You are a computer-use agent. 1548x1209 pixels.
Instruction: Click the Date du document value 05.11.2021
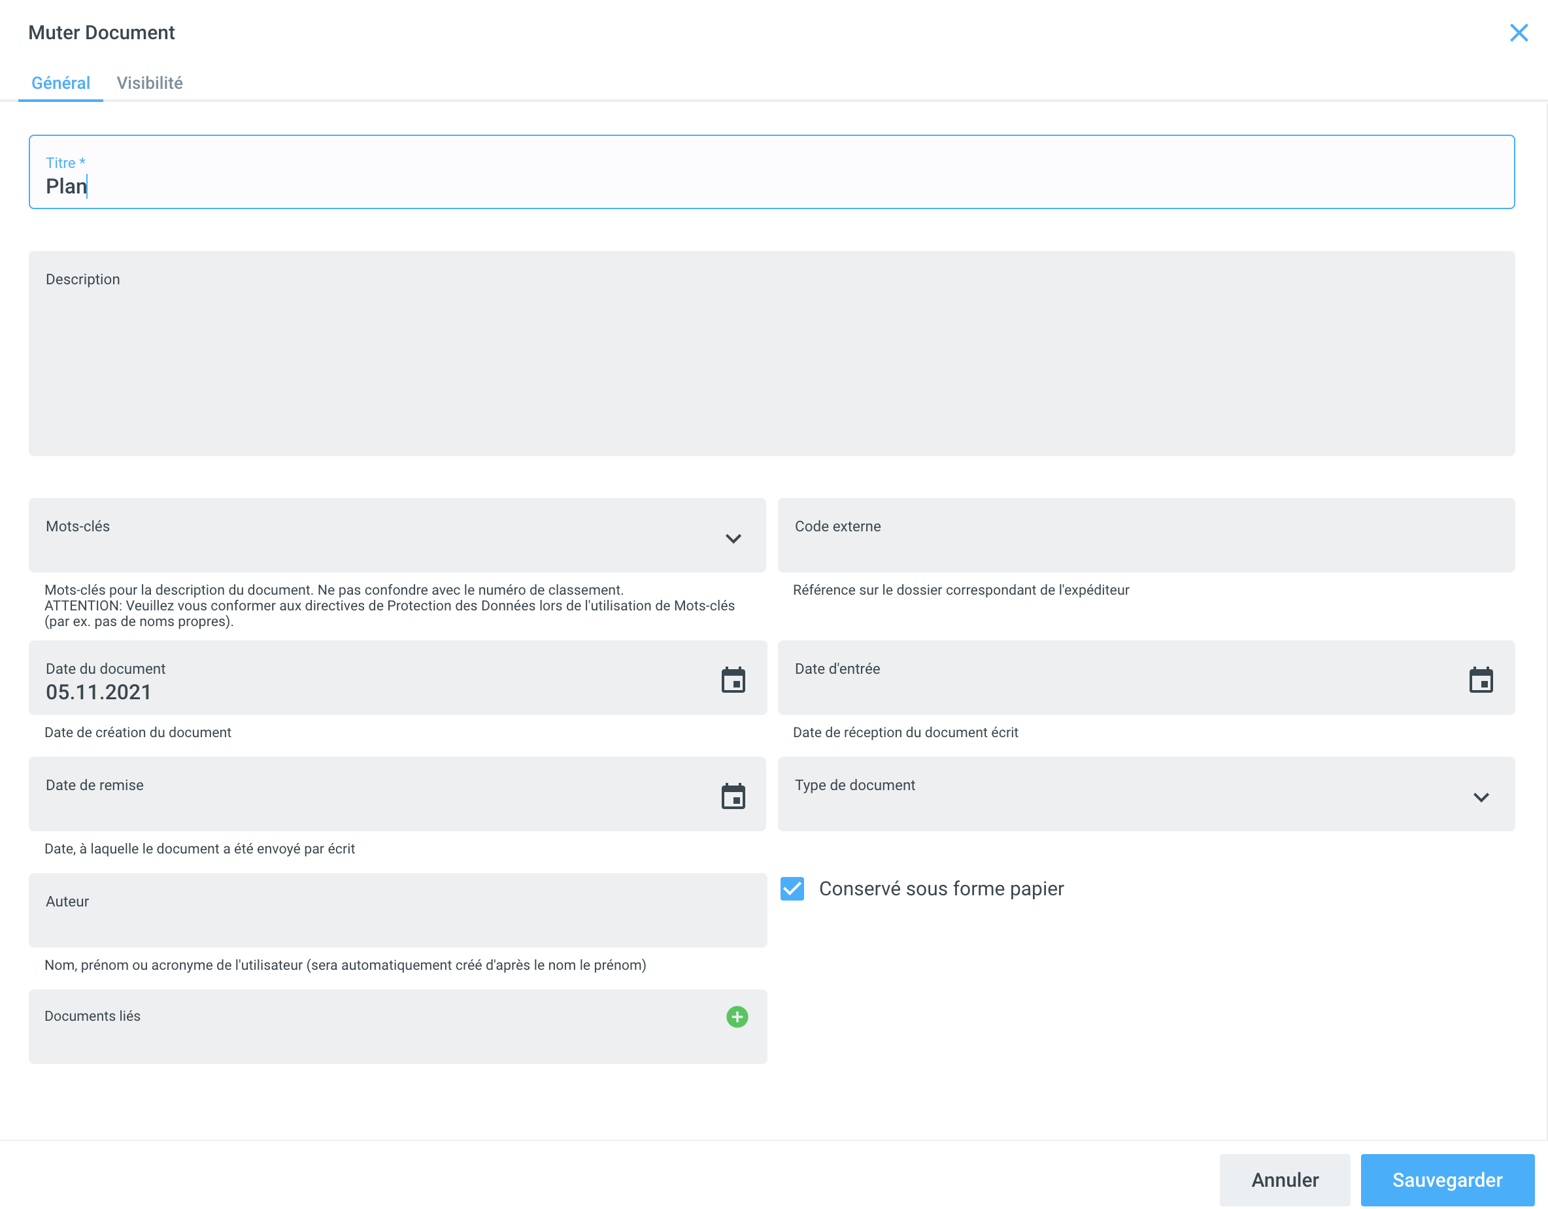point(99,691)
